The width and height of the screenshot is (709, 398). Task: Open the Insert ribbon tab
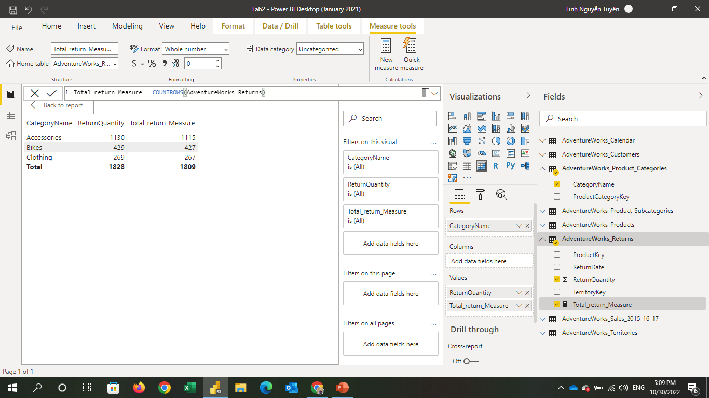coord(87,26)
